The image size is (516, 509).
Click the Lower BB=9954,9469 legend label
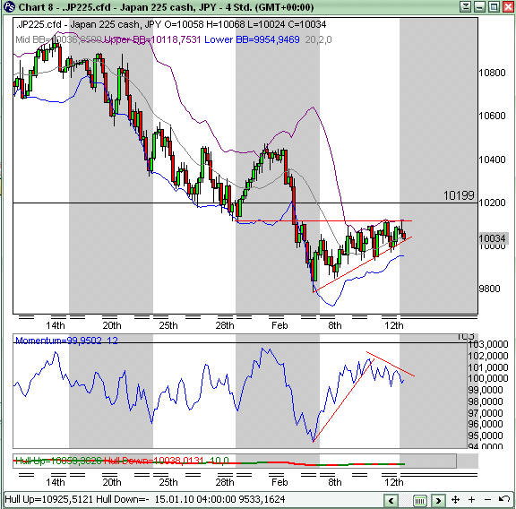(252, 39)
